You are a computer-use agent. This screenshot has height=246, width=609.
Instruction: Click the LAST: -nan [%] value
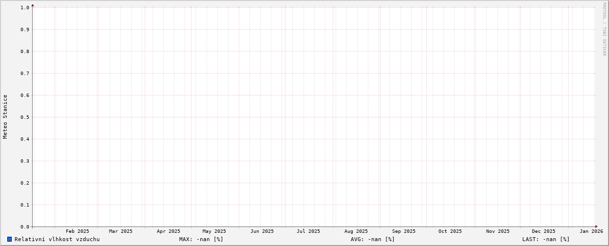pyautogui.click(x=546, y=239)
